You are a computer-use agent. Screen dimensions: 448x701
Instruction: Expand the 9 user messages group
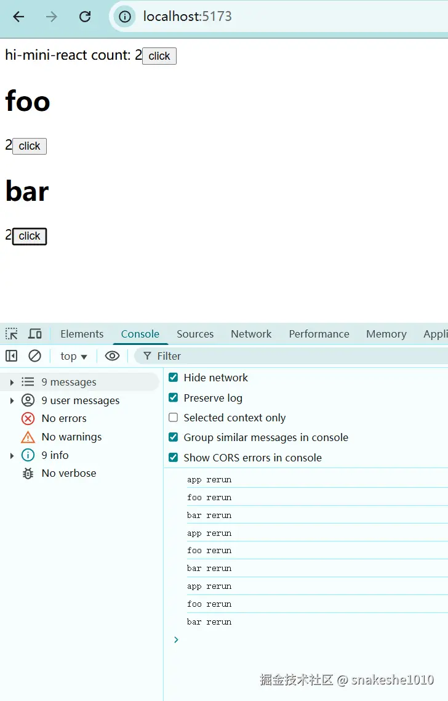[12, 400]
